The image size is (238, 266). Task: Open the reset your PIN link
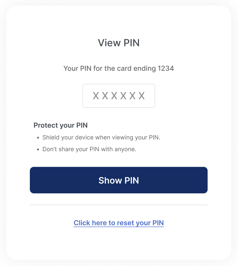[x=119, y=223]
